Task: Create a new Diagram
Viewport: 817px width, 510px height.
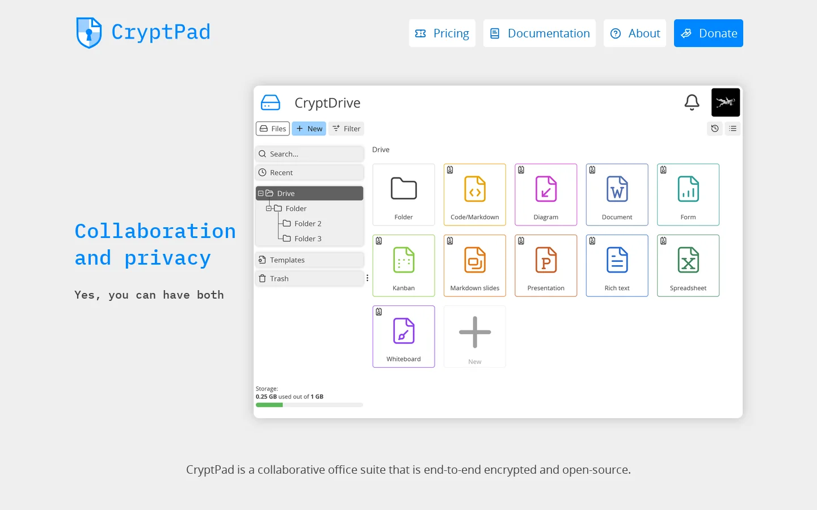Action: pos(546,195)
